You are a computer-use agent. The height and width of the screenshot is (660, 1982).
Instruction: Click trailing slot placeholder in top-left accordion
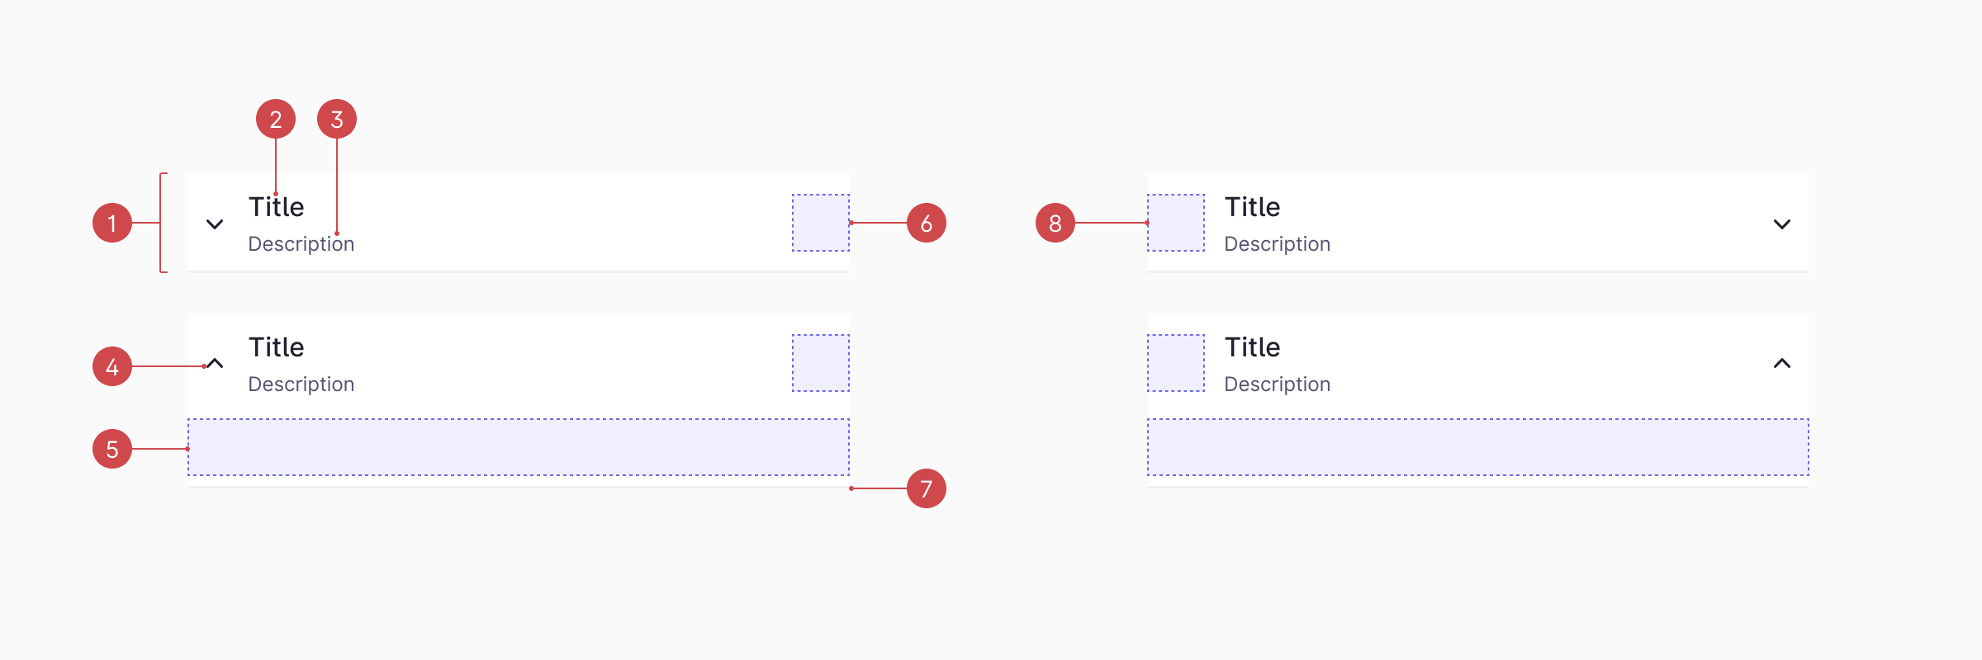(x=821, y=223)
